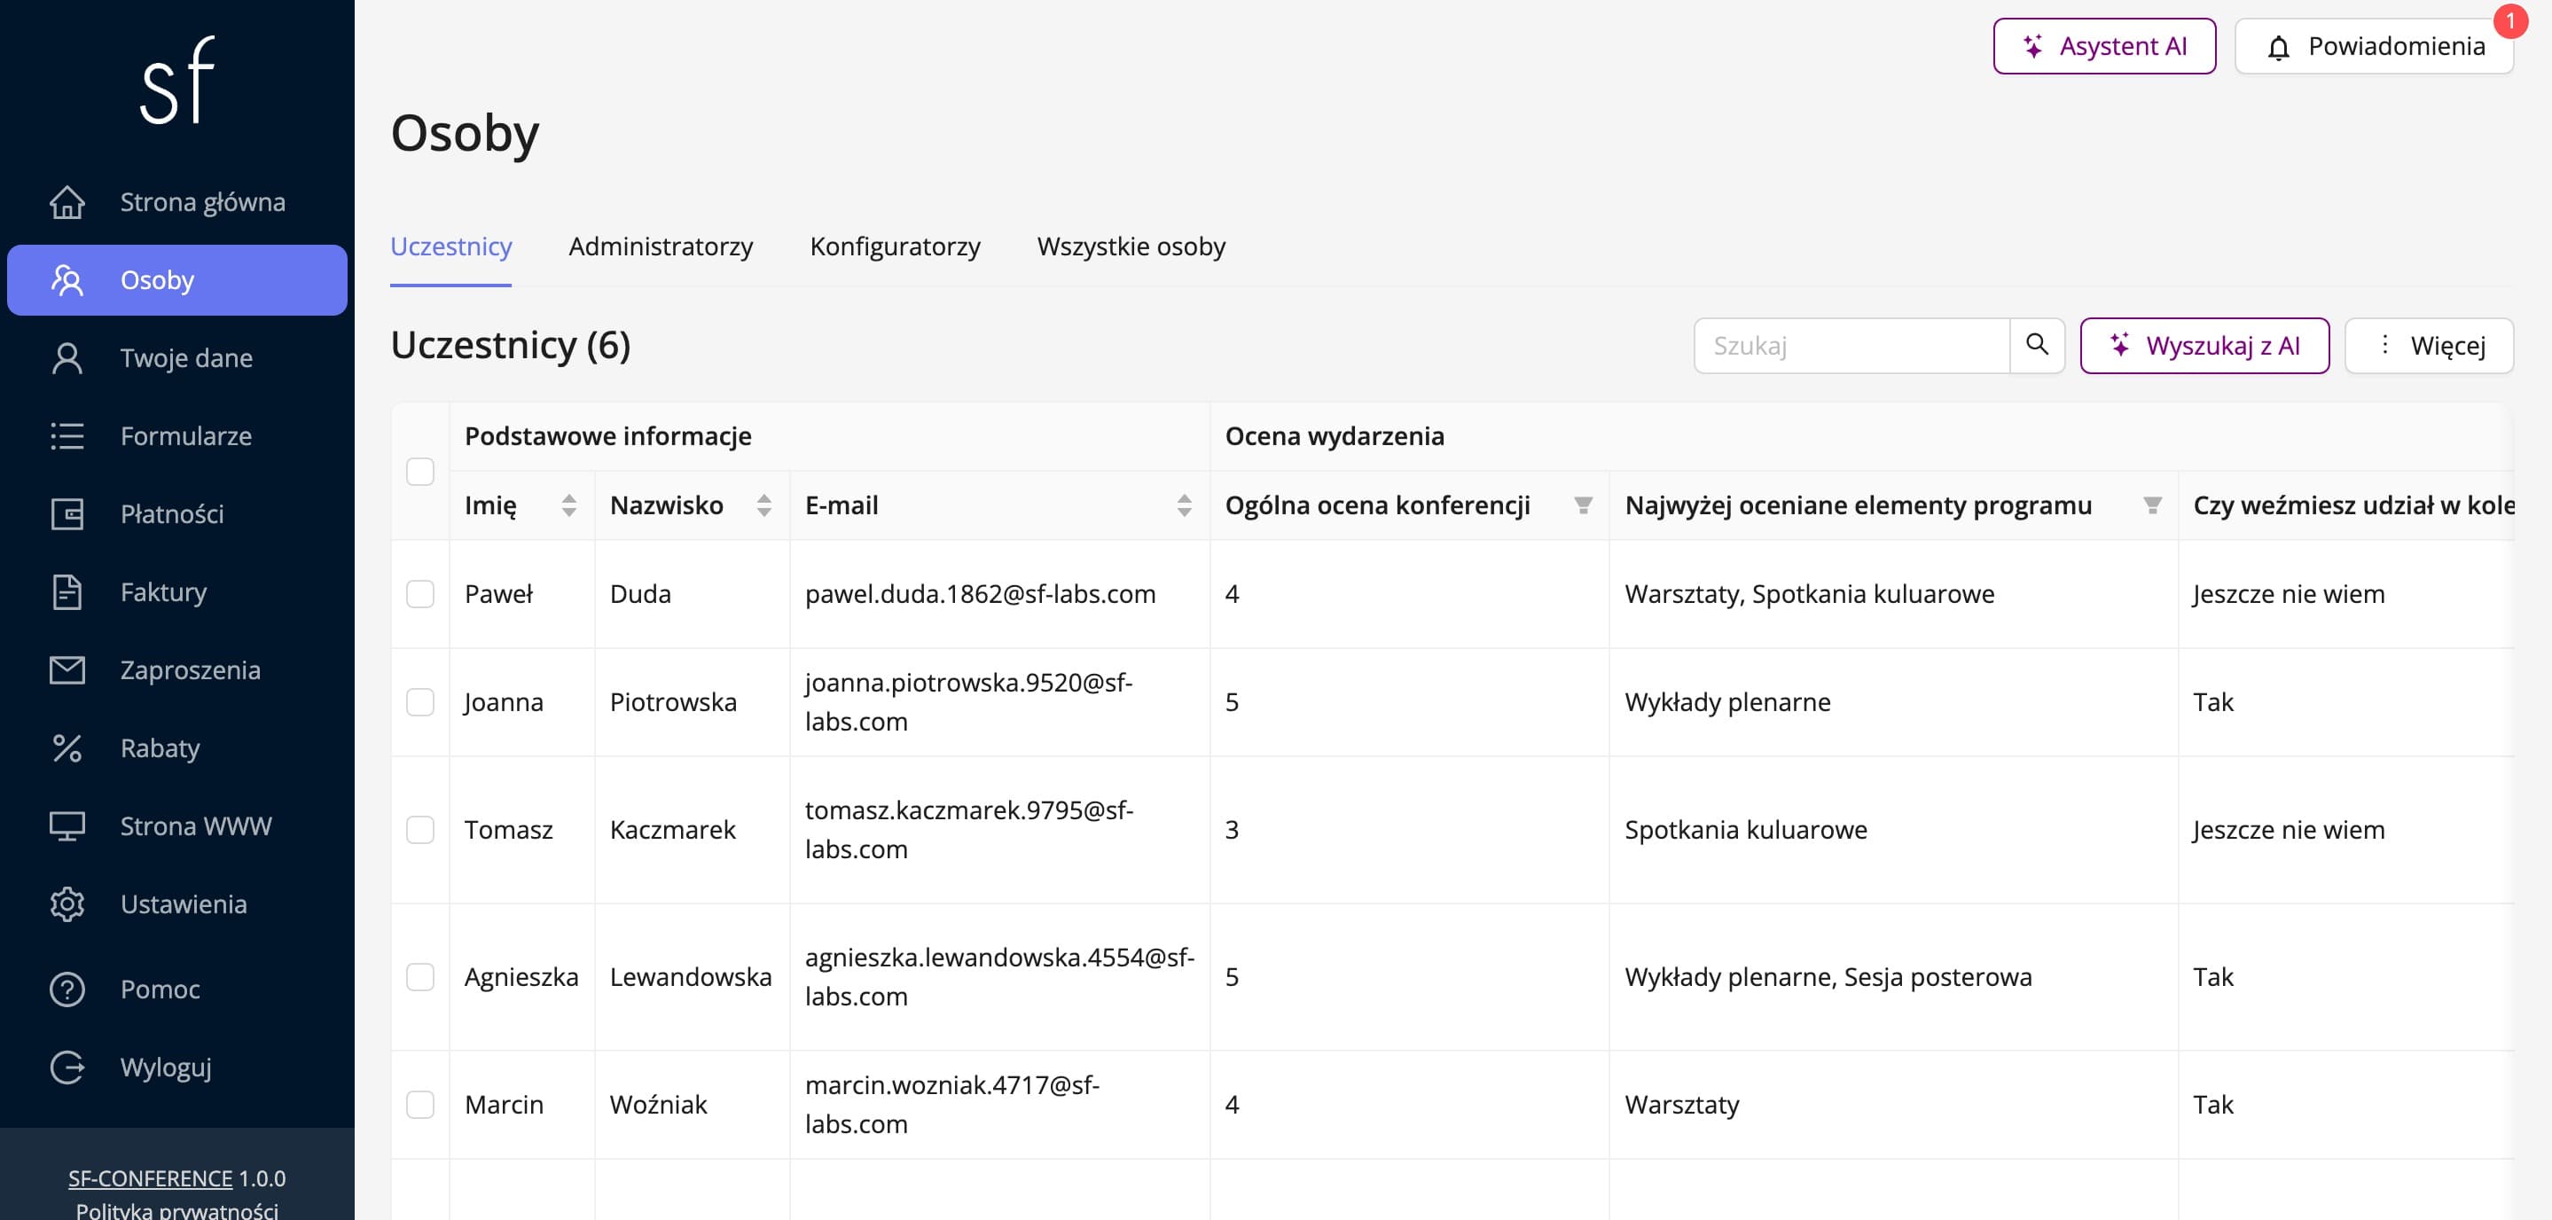Viewport: 2552px width, 1220px height.
Task: Click the sparkle icon on Asystent AI
Action: [2033, 45]
